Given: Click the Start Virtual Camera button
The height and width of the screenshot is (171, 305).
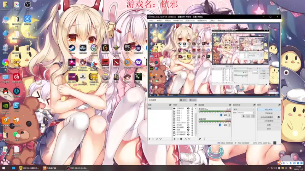Looking at the screenshot, I should (x=267, y=117).
